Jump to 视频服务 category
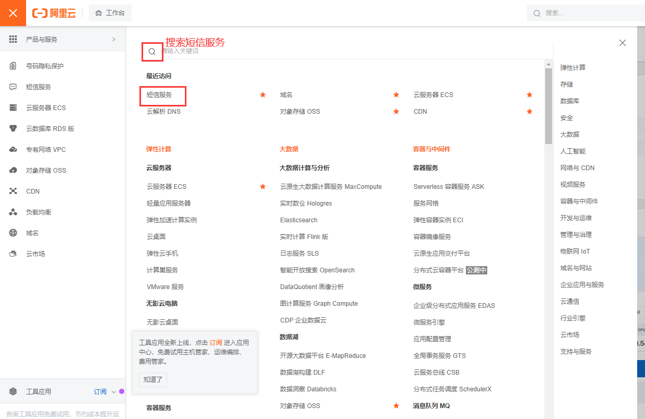This screenshot has width=645, height=419. click(x=573, y=185)
